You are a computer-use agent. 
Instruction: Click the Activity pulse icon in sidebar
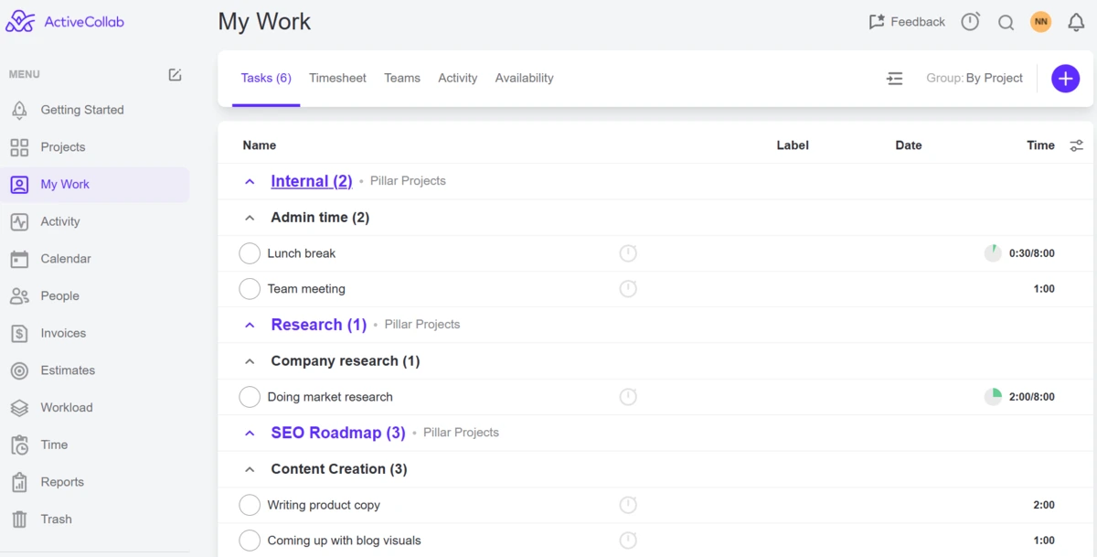pos(19,221)
